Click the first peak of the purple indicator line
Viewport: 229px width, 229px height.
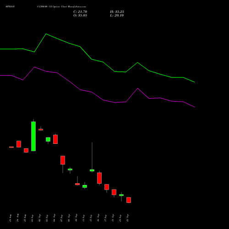(34, 67)
